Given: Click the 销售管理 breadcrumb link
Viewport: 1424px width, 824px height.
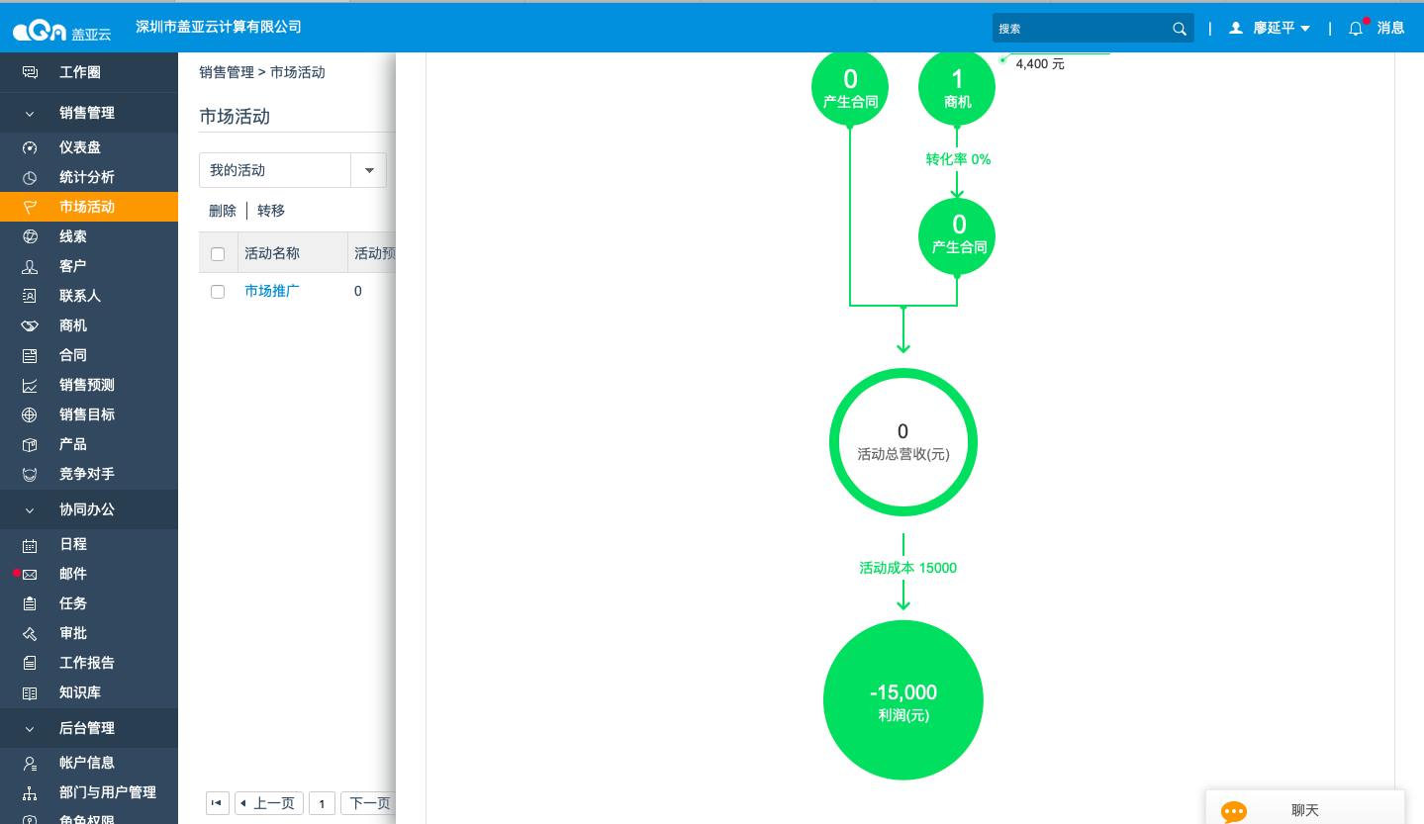Looking at the screenshot, I should pos(227,72).
